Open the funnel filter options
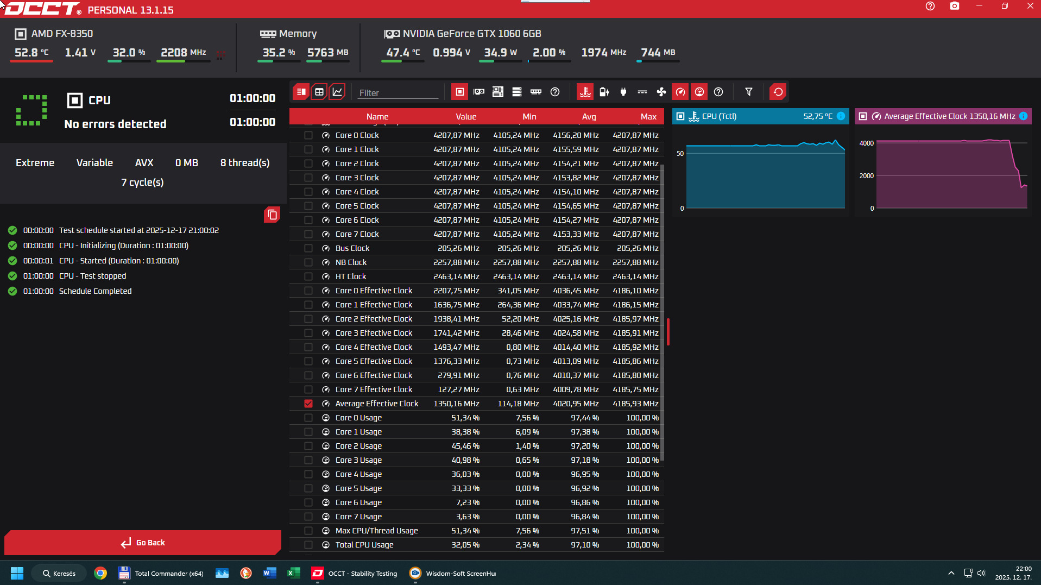Image resolution: width=1041 pixels, height=585 pixels. point(749,92)
